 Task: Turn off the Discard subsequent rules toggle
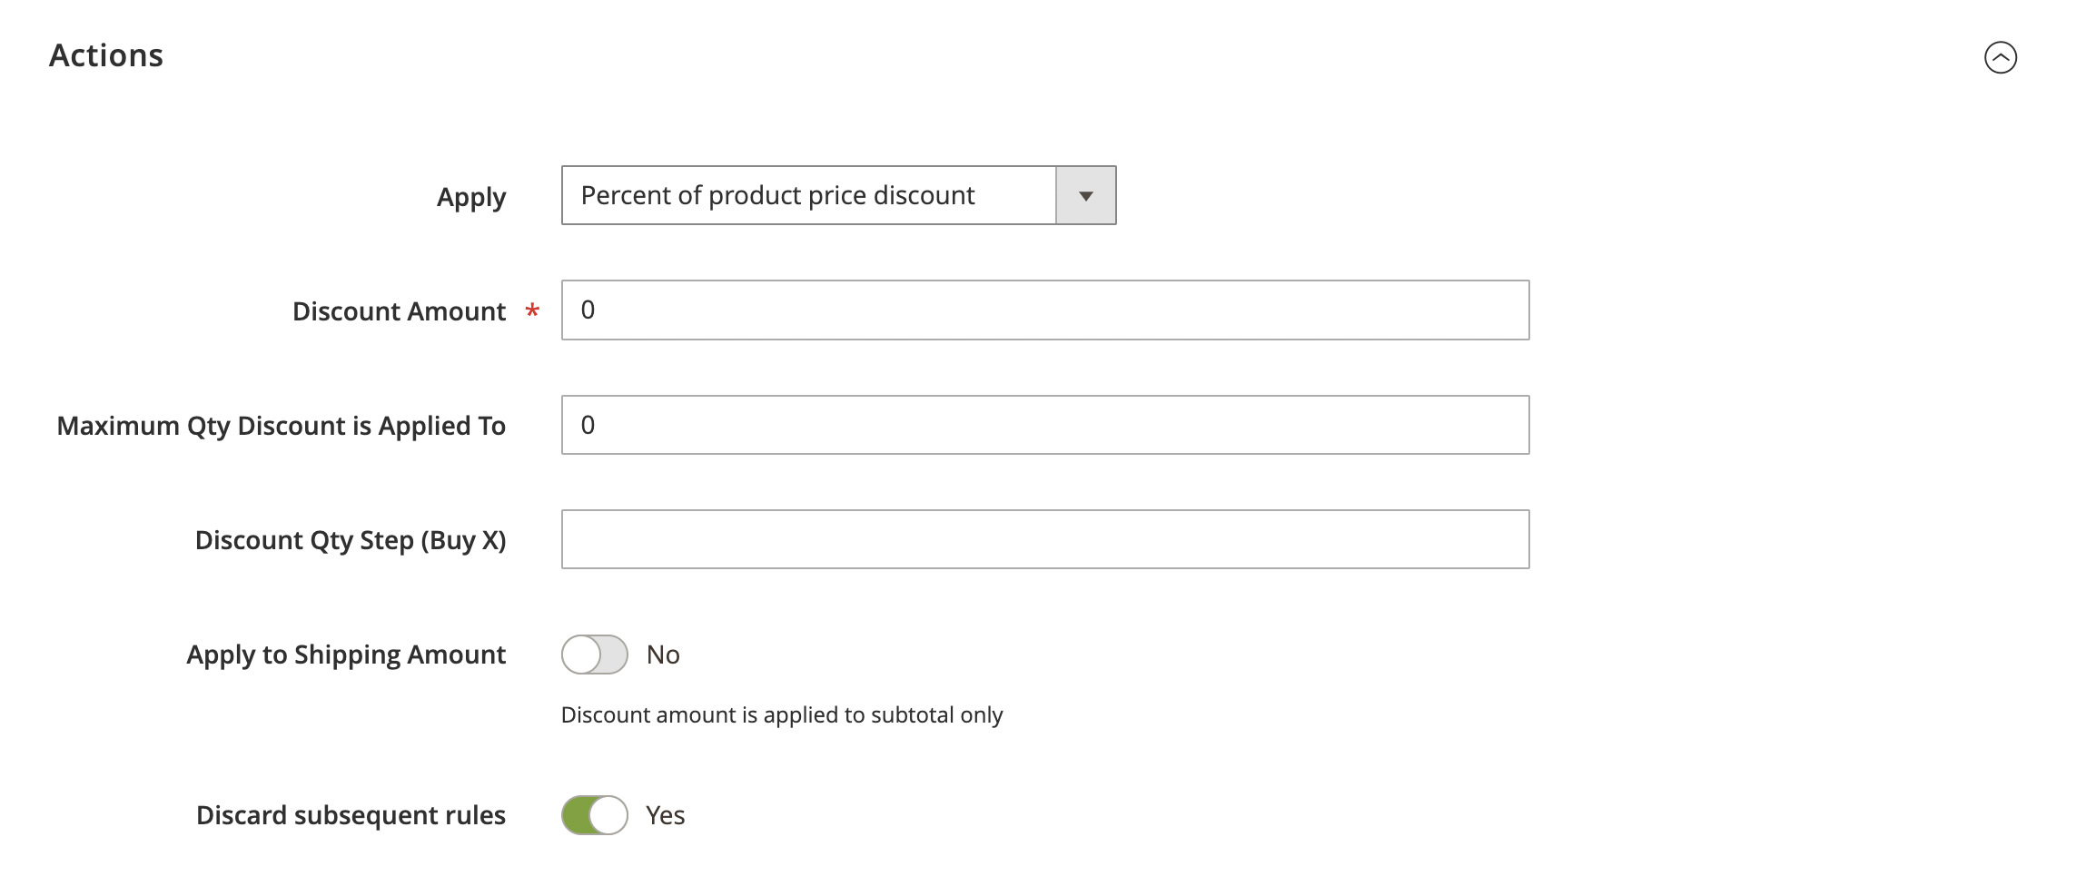click(594, 815)
